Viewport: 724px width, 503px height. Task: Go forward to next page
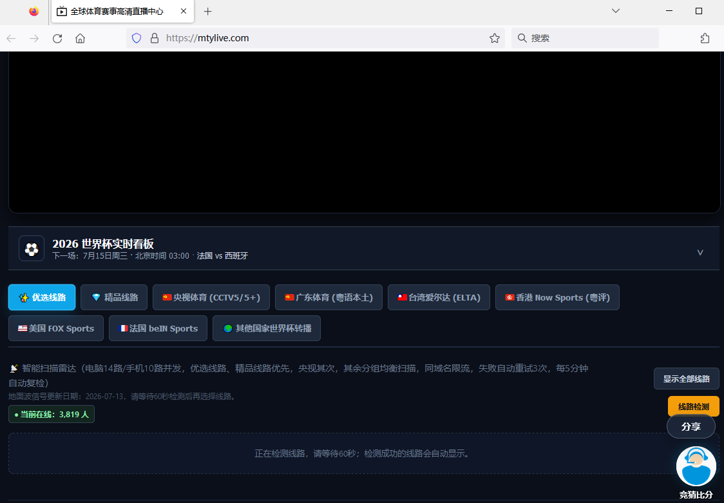click(34, 39)
